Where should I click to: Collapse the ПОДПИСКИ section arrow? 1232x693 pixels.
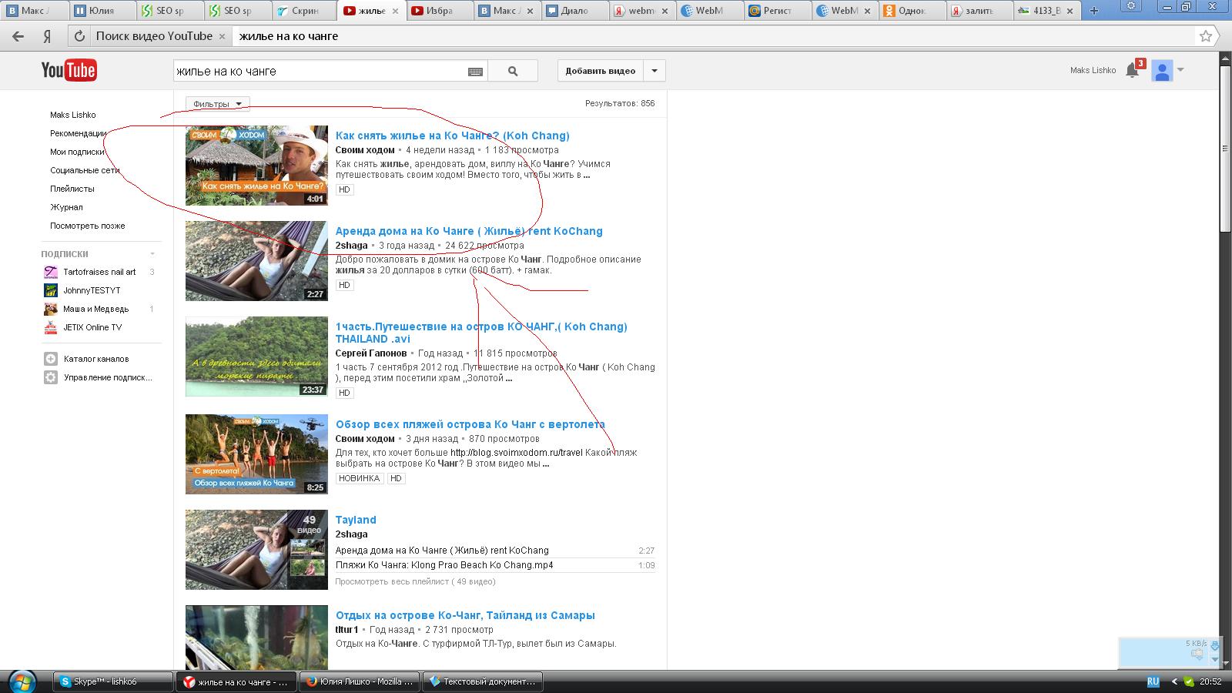pos(152,253)
